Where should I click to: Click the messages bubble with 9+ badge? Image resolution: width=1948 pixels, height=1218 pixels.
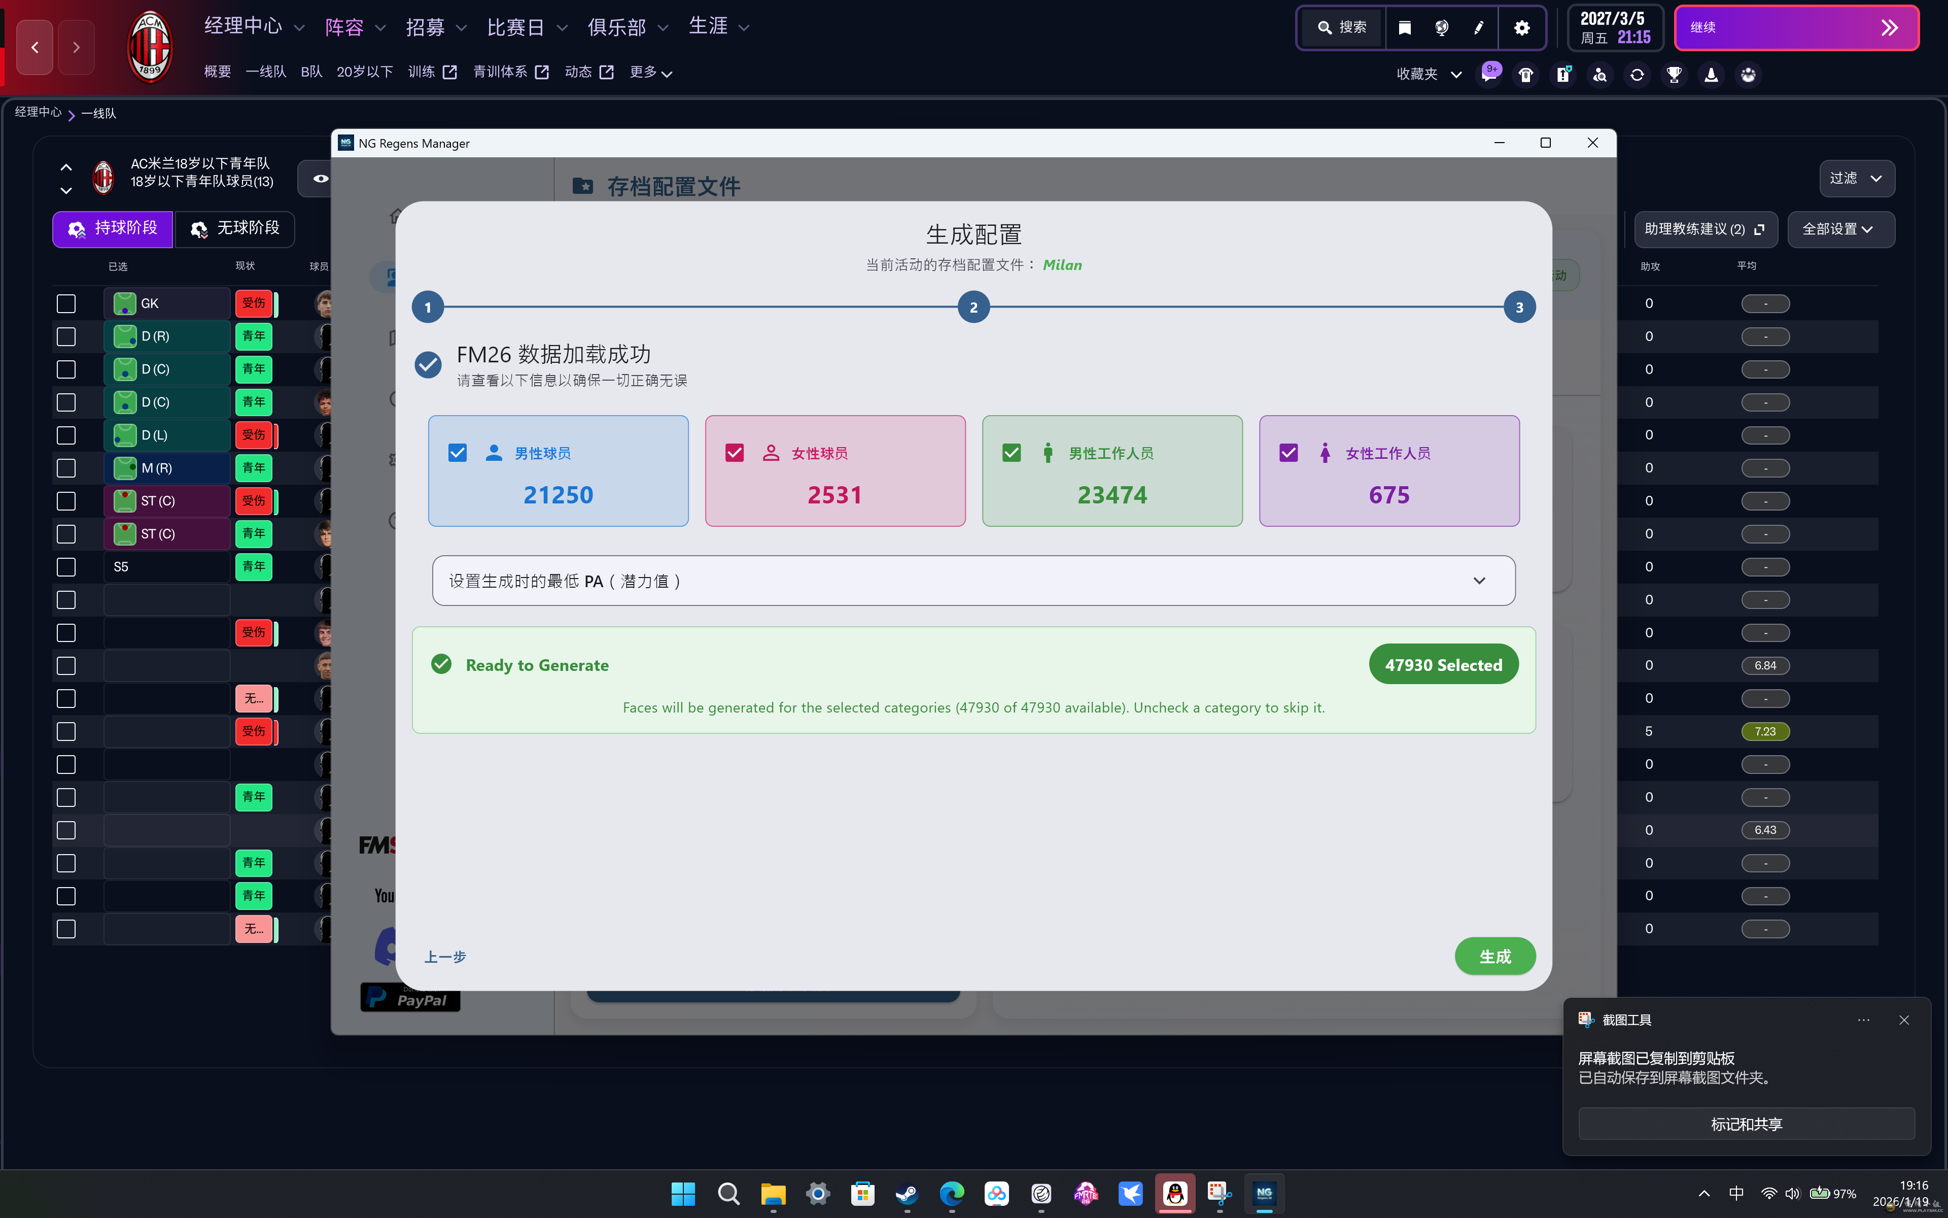[x=1489, y=74]
